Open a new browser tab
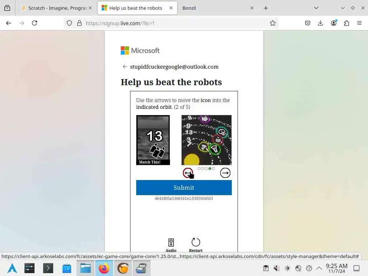Screen dimensions: 368x276 (x=266, y=8)
